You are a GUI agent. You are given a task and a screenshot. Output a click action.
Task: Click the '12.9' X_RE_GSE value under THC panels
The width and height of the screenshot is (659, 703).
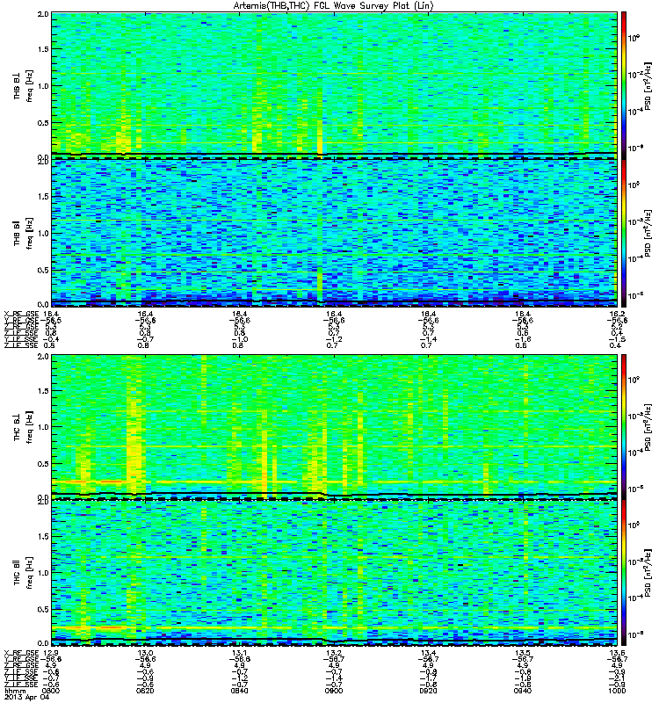pyautogui.click(x=53, y=653)
